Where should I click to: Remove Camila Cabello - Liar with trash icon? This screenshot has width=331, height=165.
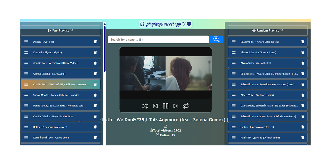[x=95, y=74]
